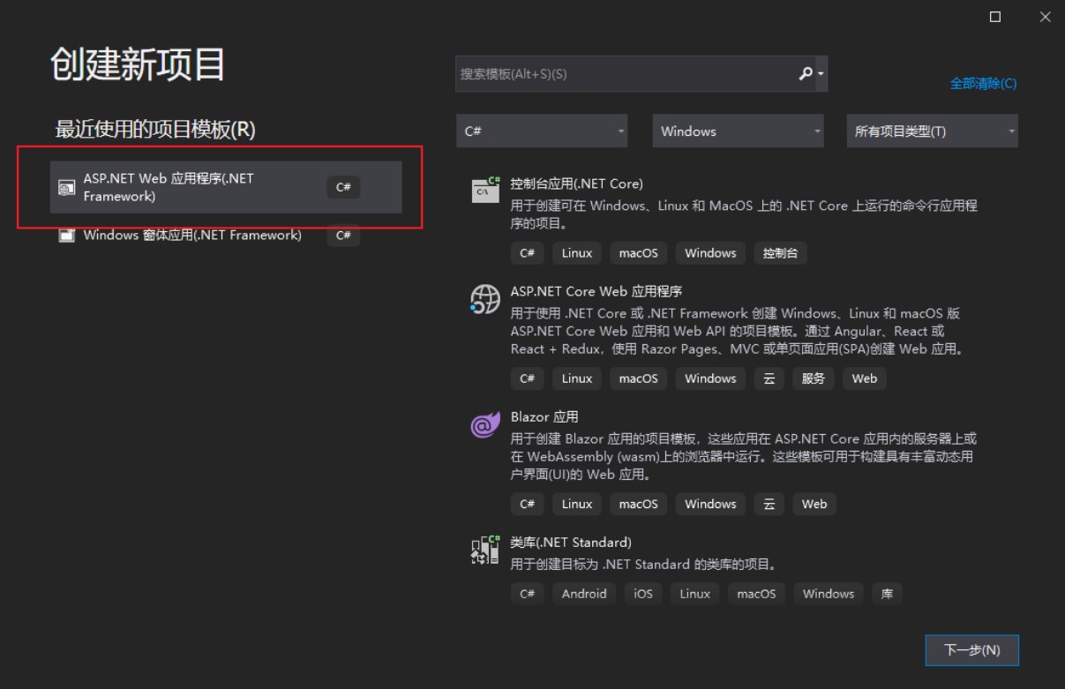The height and width of the screenshot is (689, 1065).
Task: Open the Windows platform filter dropdown
Action: pyautogui.click(x=738, y=131)
